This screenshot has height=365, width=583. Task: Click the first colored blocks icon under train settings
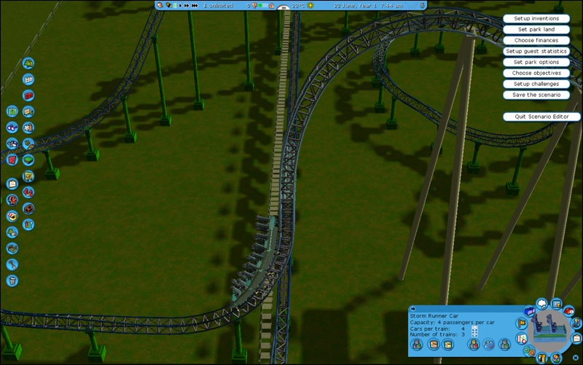tap(417, 345)
